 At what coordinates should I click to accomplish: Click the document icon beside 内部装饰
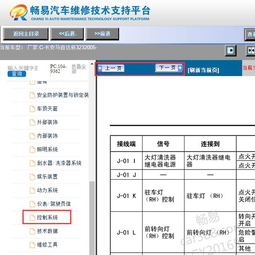[32, 136]
